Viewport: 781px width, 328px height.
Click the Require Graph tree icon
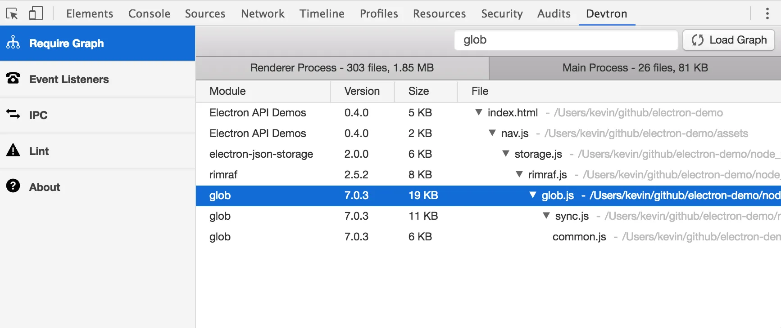pyautogui.click(x=13, y=43)
